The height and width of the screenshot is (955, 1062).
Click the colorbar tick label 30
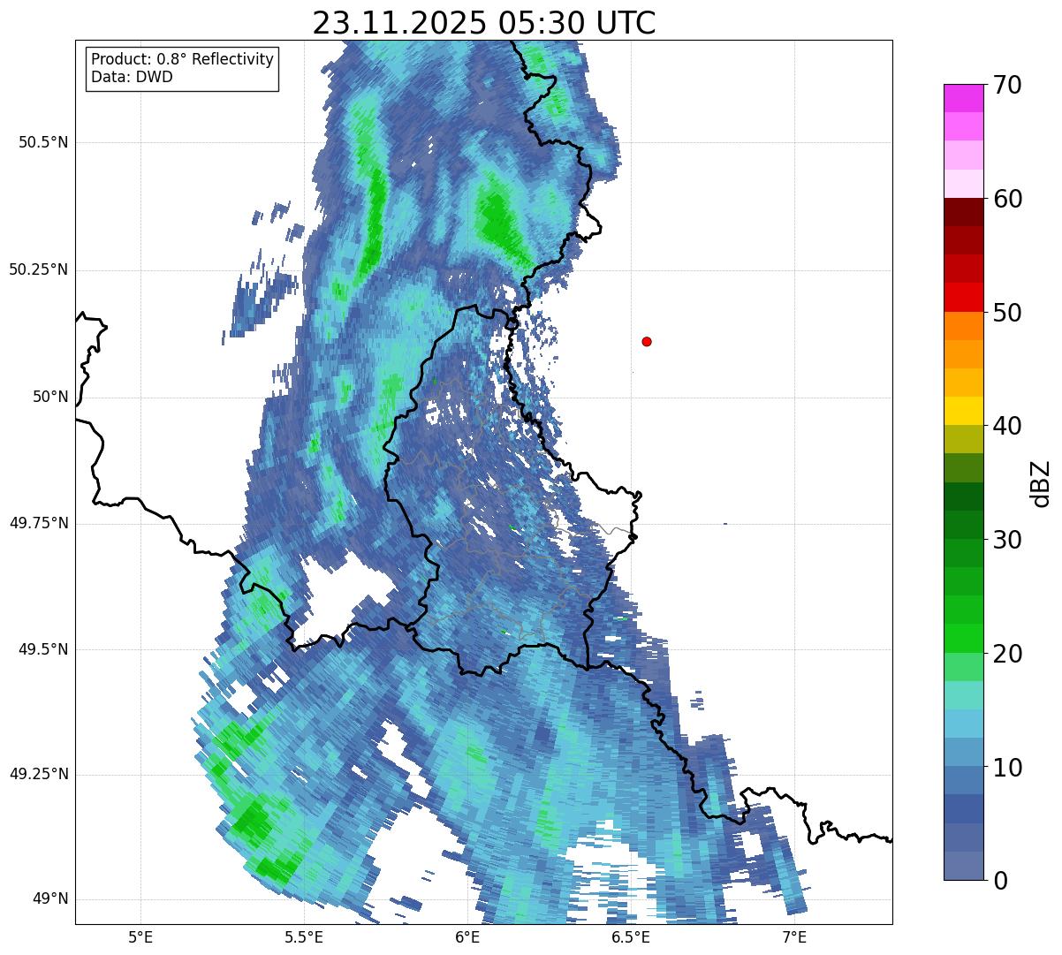(1007, 540)
